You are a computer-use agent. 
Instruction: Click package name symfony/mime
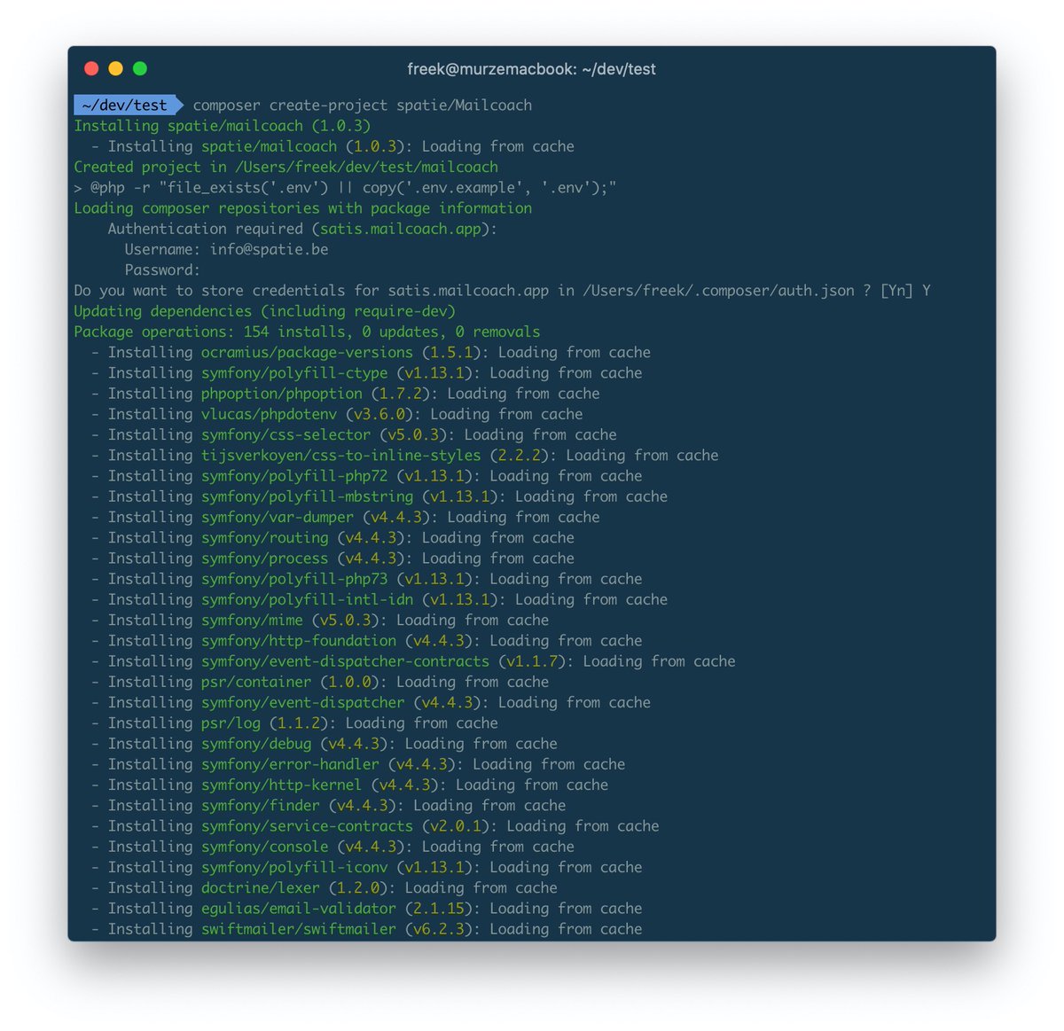point(252,620)
